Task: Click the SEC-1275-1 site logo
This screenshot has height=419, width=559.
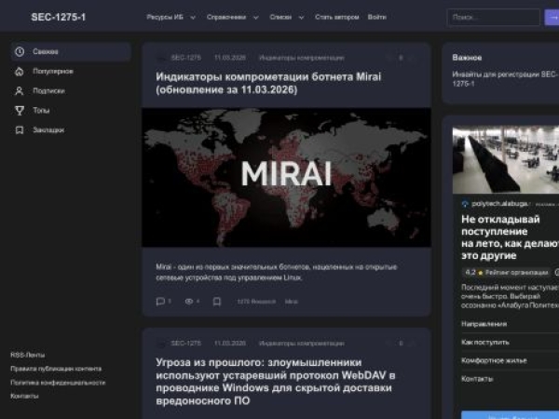Action: [59, 17]
